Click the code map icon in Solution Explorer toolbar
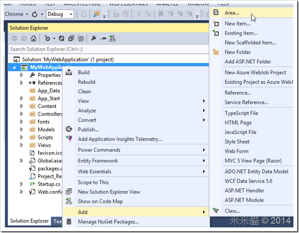 113,38
